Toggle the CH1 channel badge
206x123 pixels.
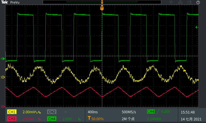12,112
